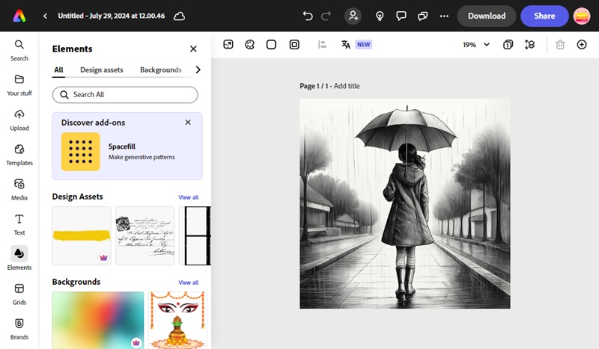Click the Share button
This screenshot has width=599, height=349.
click(544, 16)
